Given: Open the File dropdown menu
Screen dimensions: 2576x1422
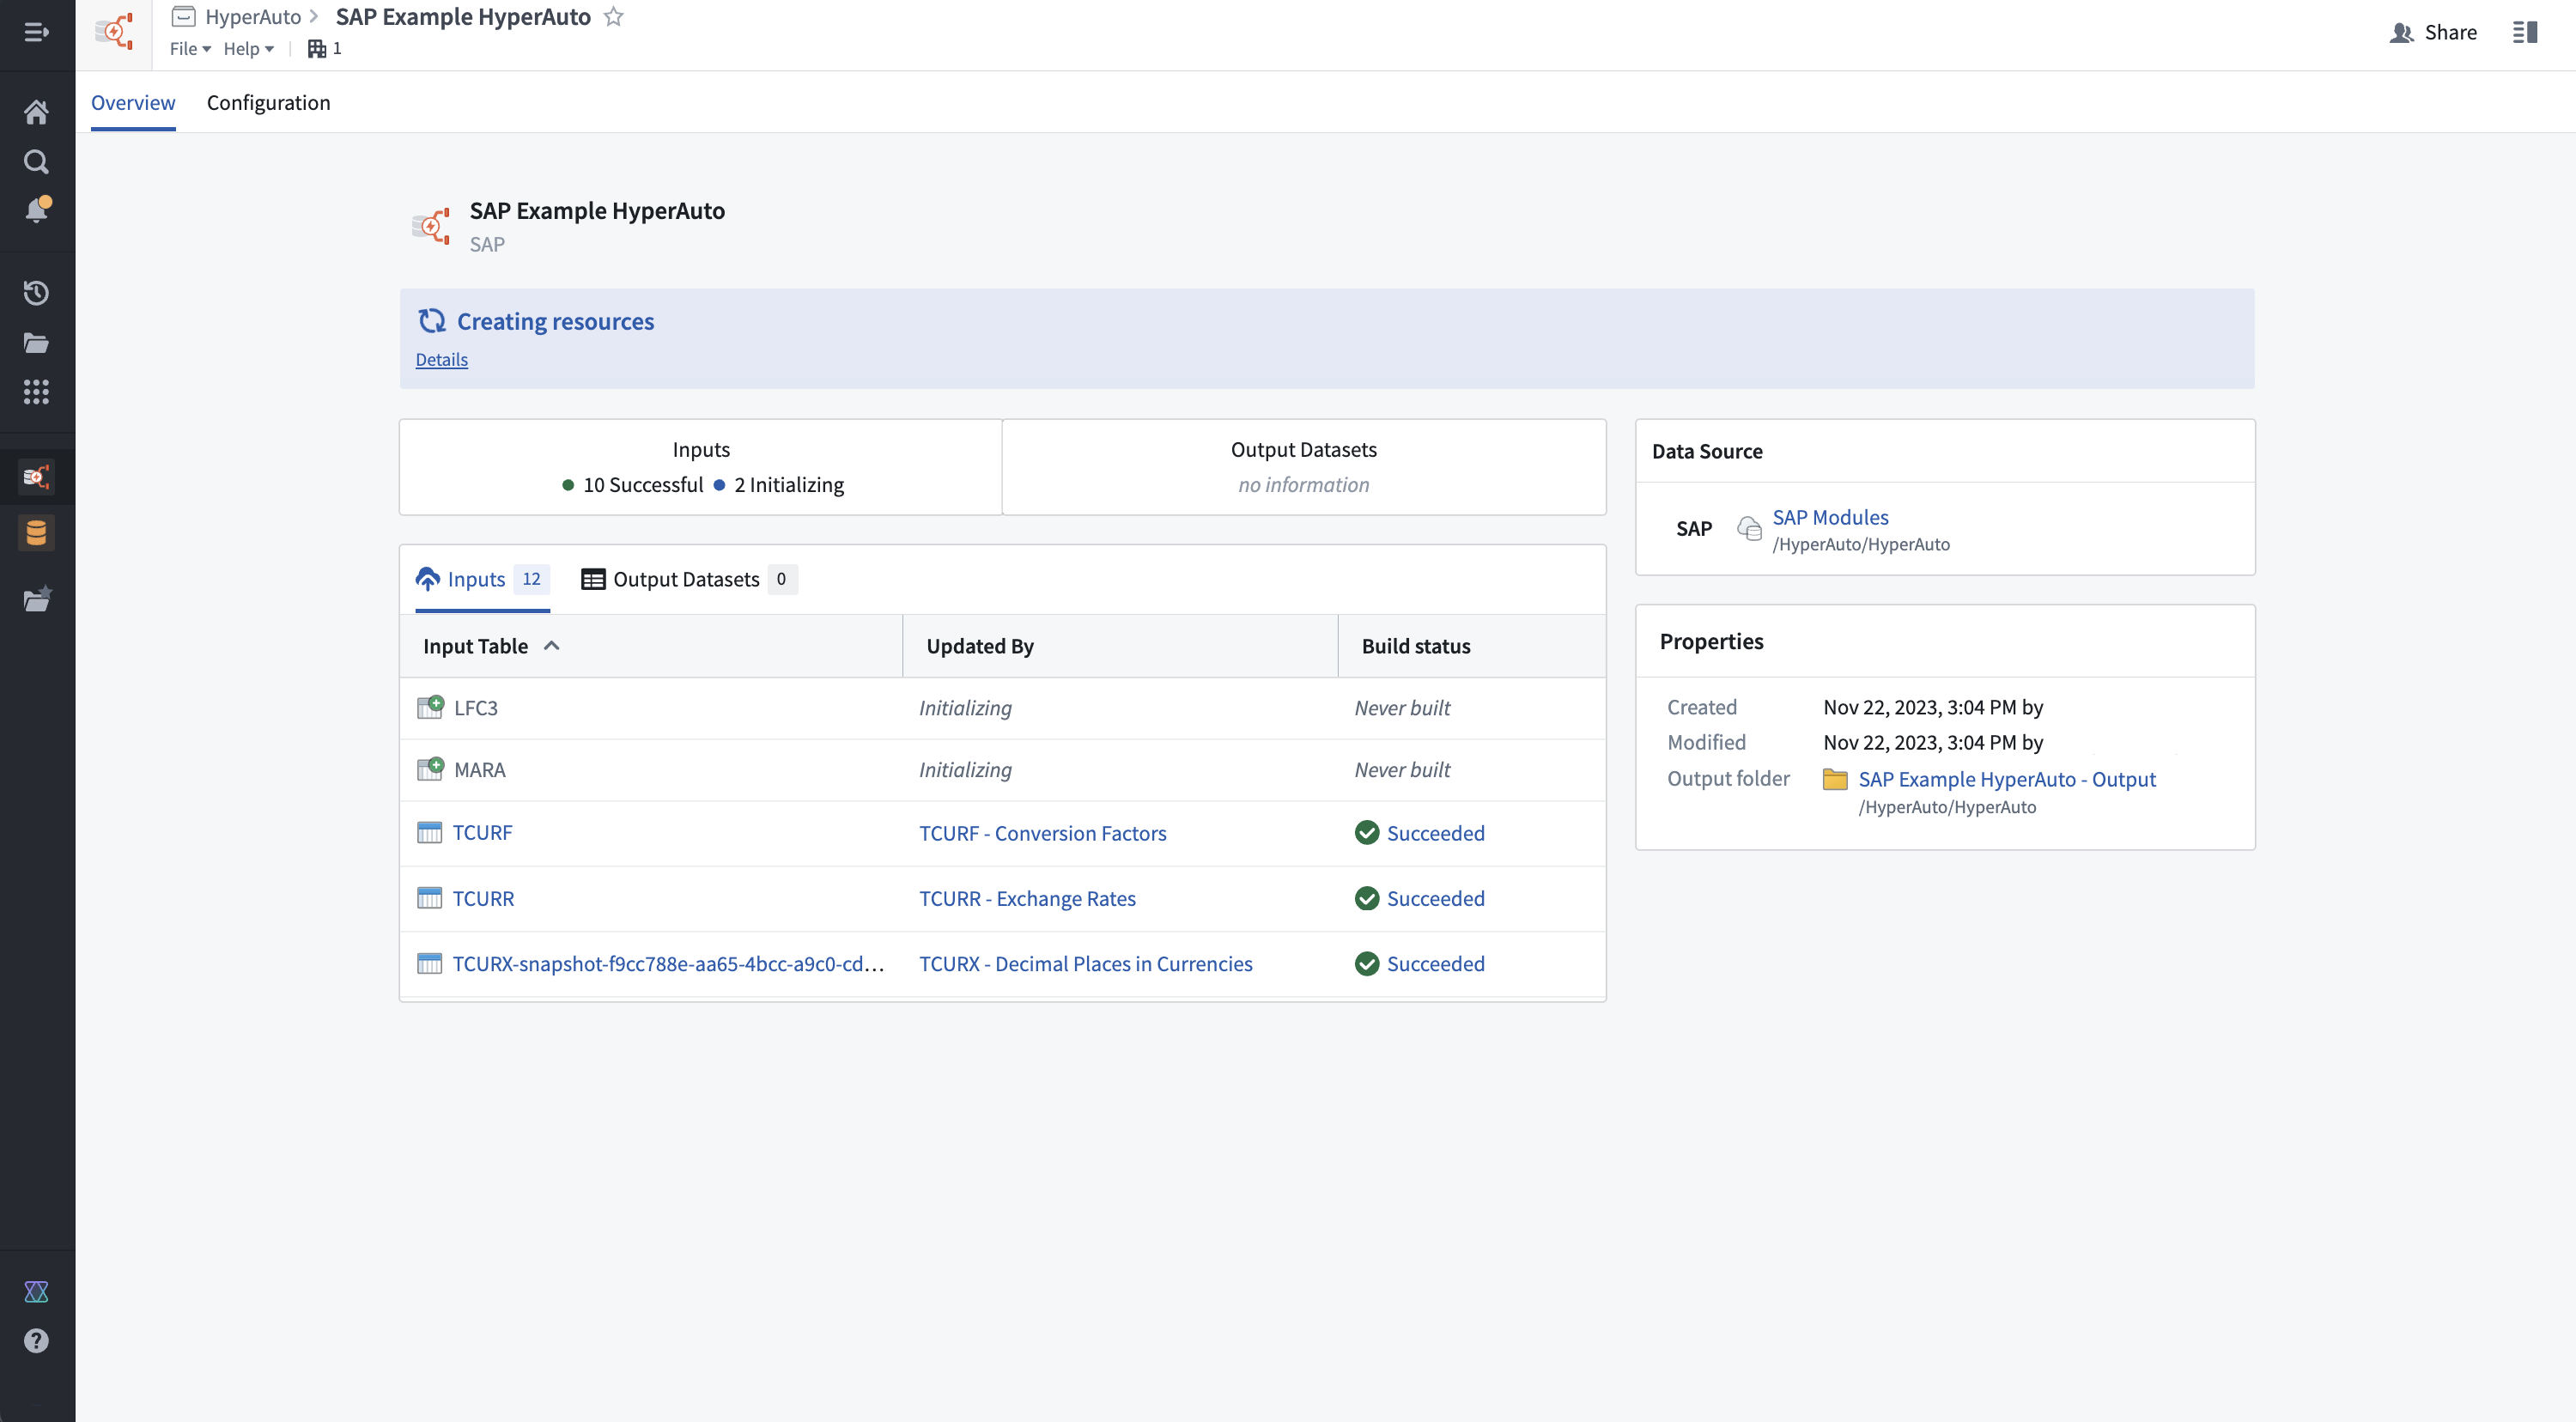Looking at the screenshot, I should click(190, 48).
